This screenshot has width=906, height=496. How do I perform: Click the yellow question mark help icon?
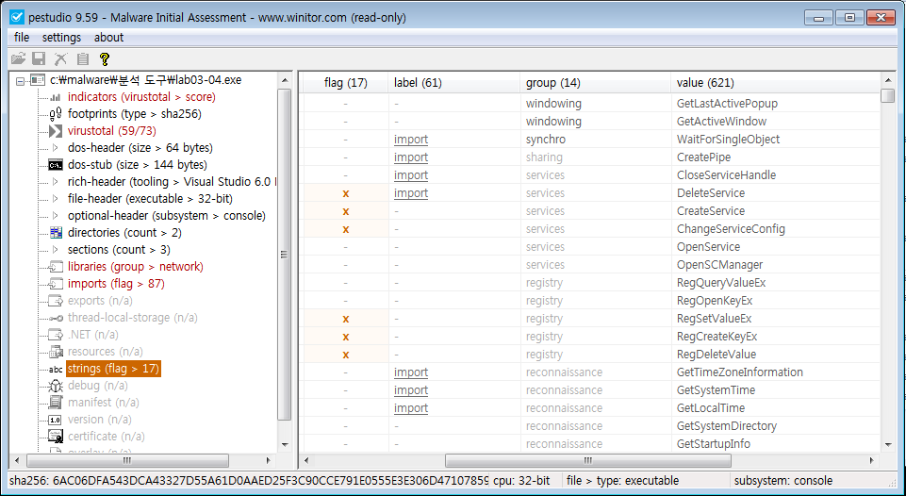point(105,58)
